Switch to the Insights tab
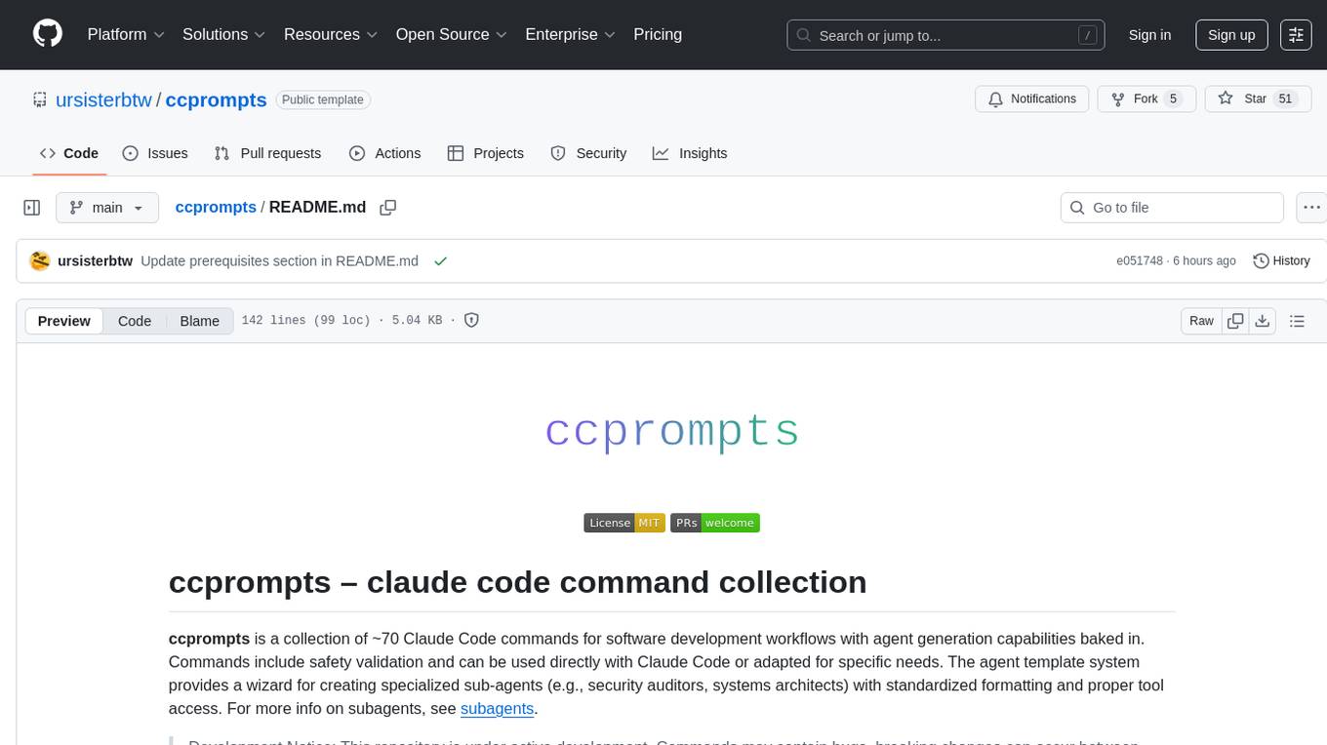Viewport: 1327px width, 745px height. pos(690,153)
